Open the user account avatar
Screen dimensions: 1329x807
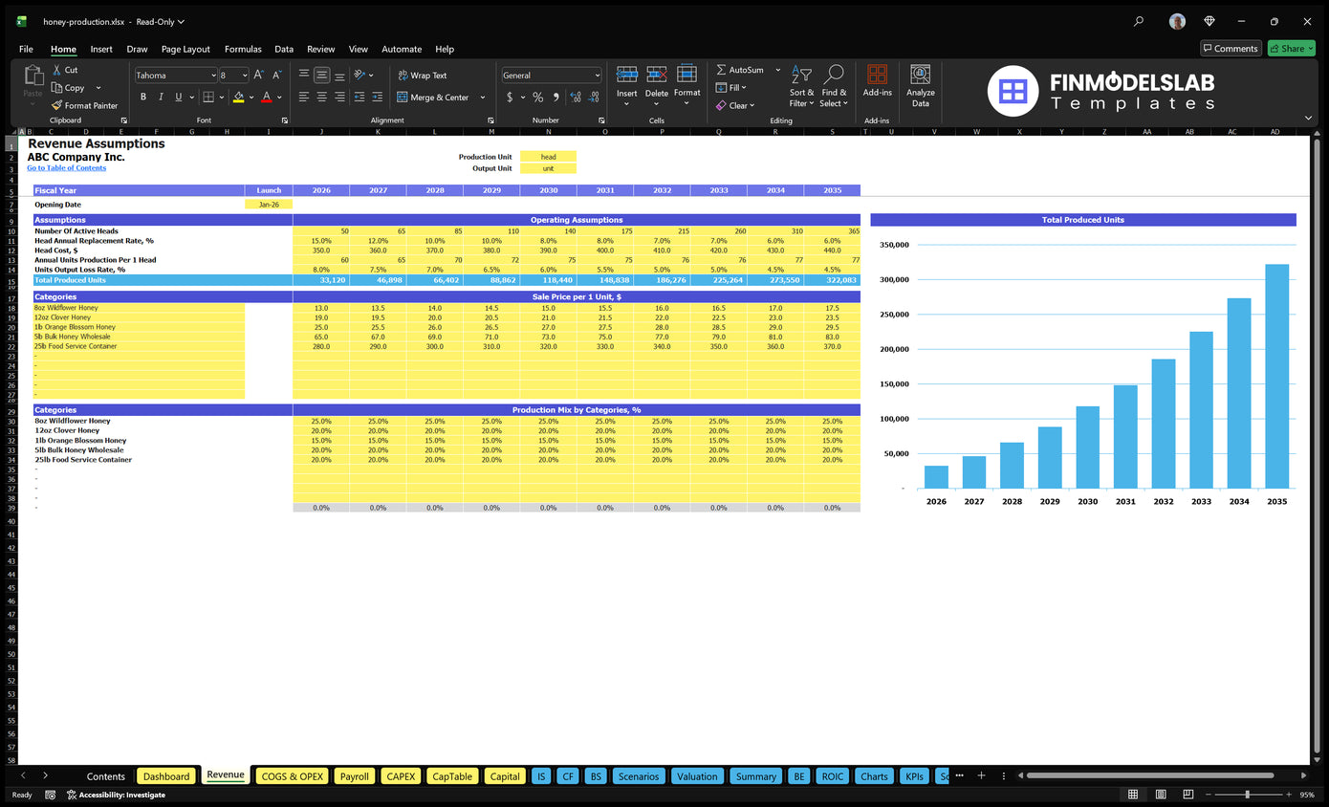point(1177,21)
